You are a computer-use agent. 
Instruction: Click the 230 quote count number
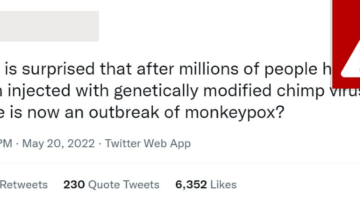coord(74,185)
